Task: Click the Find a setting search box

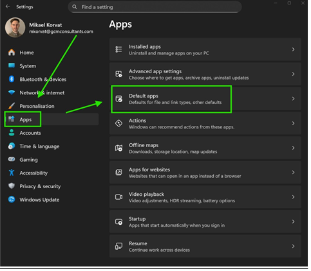Action: tap(155, 7)
